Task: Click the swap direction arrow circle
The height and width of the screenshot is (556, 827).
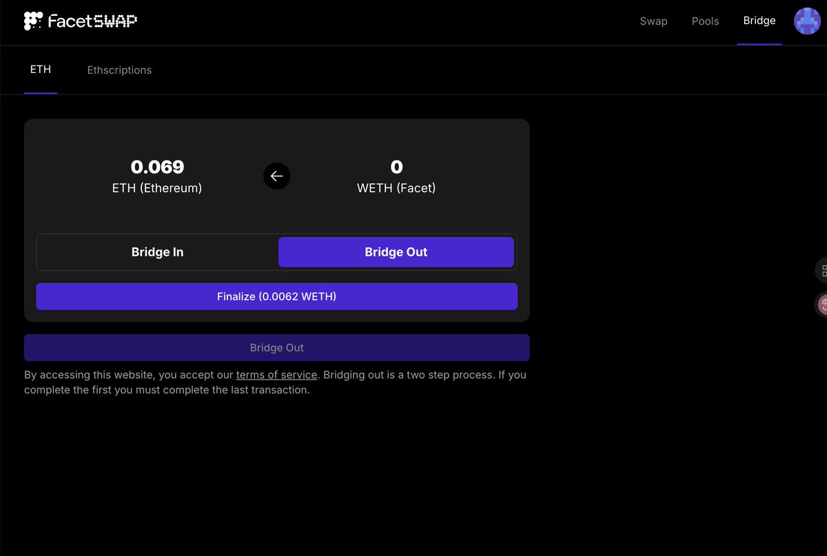Action: (277, 176)
